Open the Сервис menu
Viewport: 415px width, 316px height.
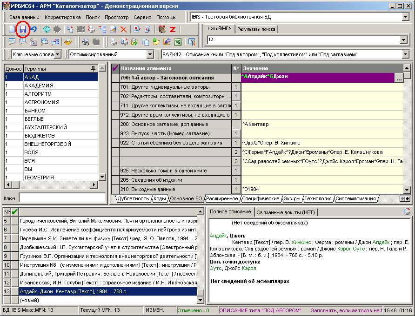pos(142,17)
